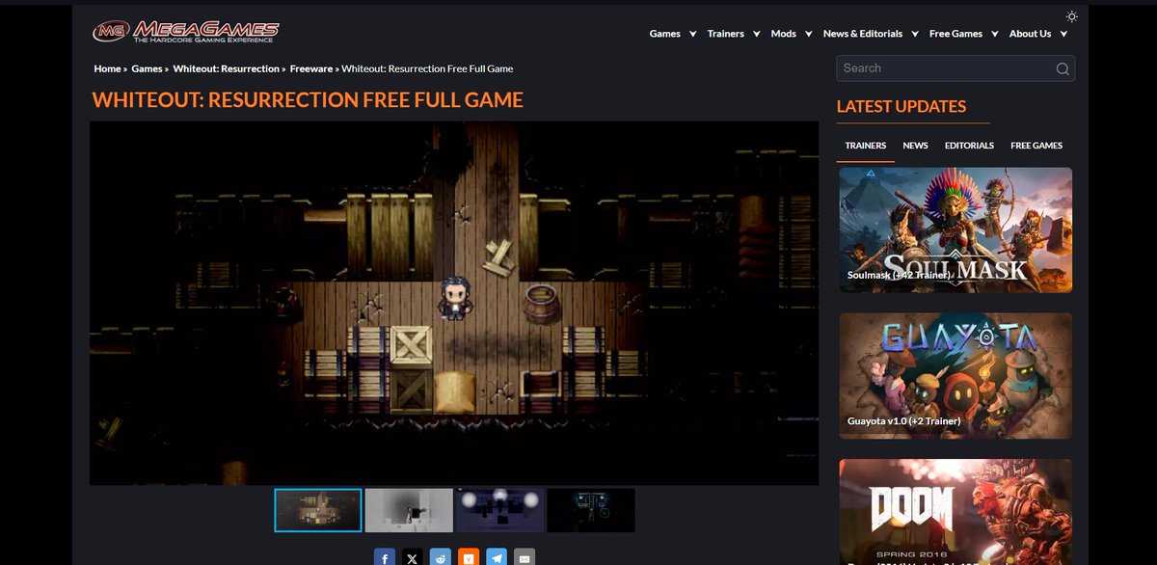Expand the About Us menu arrow
The width and height of the screenshot is (1157, 565).
click(1063, 34)
